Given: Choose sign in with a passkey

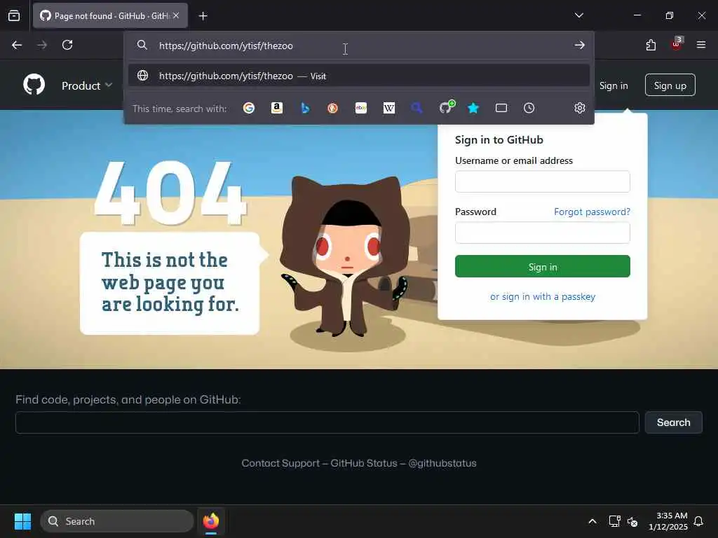Looking at the screenshot, I should 543,296.
